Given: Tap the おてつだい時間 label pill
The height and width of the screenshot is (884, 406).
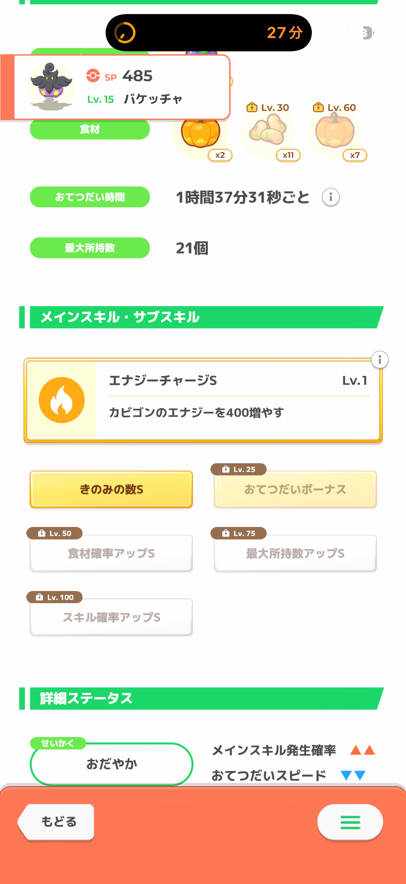Looking at the screenshot, I should coord(90,197).
